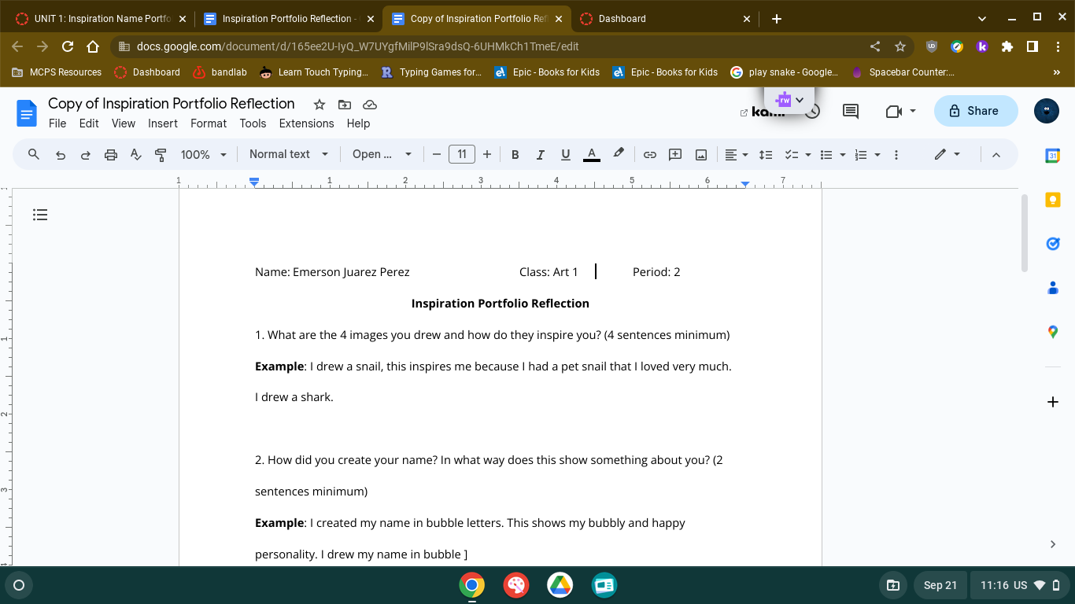The width and height of the screenshot is (1075, 604).
Task: Expand the Normal text style dropdown
Action: click(x=288, y=155)
